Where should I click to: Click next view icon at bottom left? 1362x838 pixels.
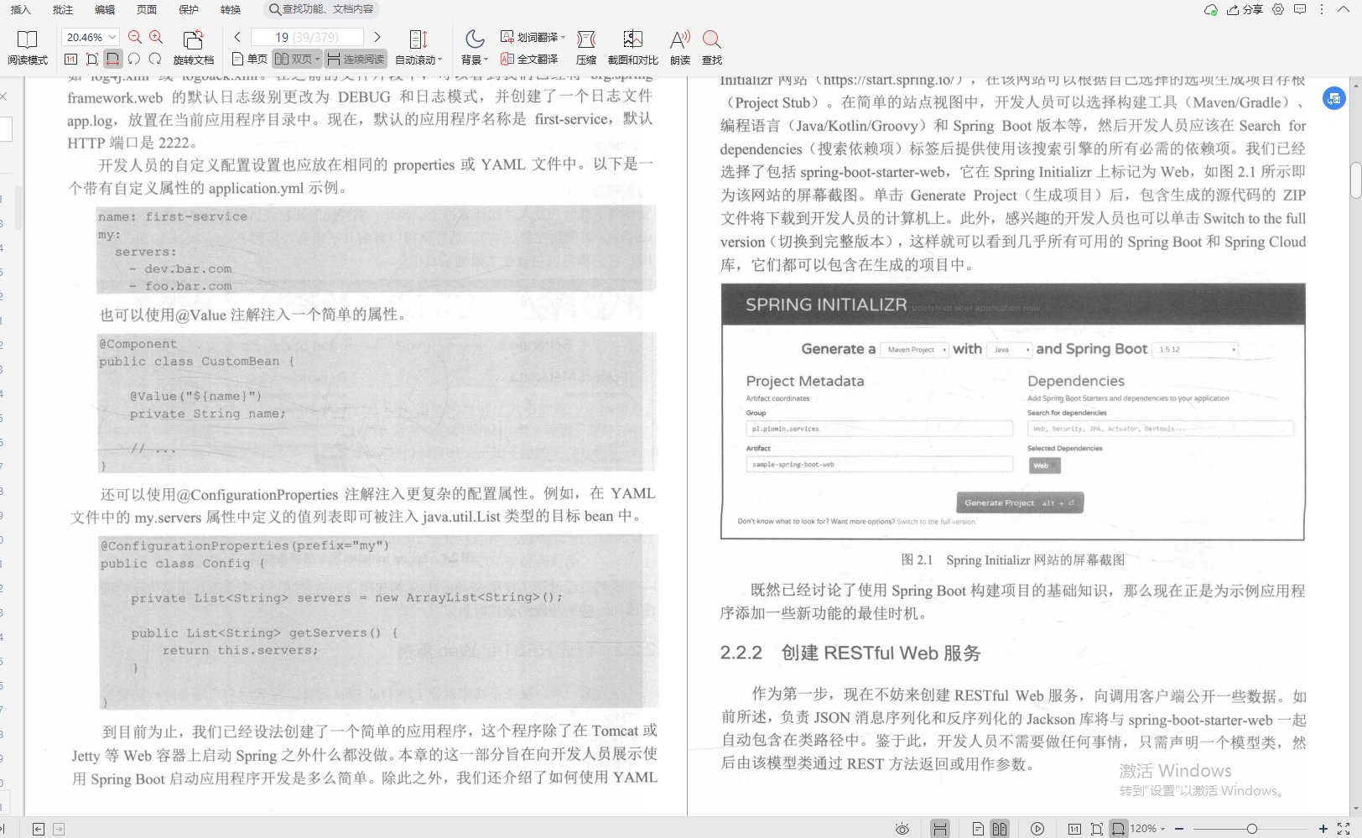pyautogui.click(x=59, y=829)
